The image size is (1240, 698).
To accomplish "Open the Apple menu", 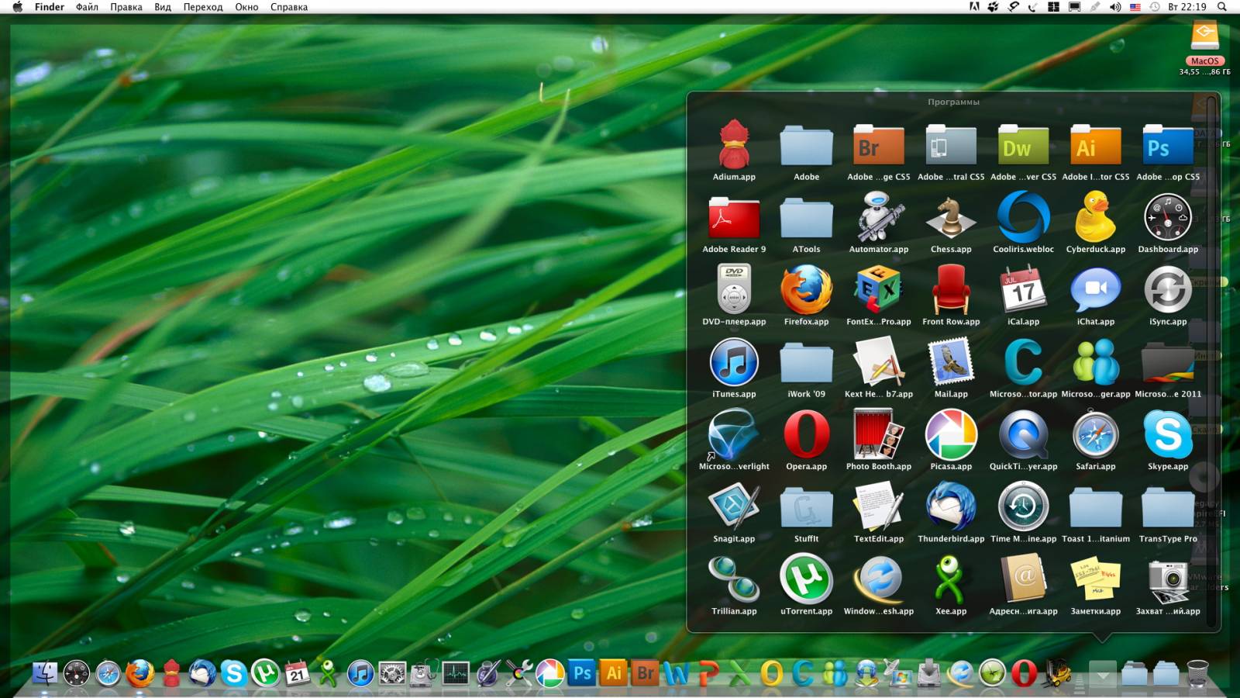I will 17,7.
